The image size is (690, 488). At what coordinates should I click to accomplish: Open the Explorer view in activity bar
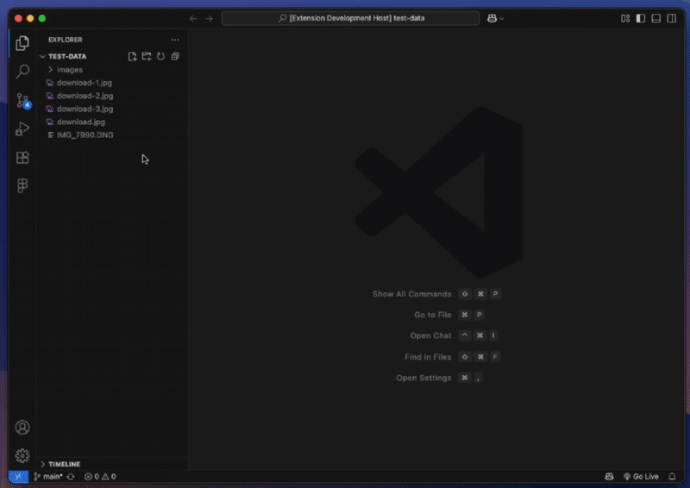click(22, 43)
